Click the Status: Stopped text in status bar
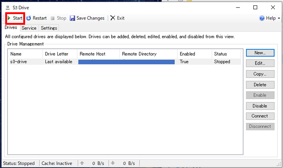283x168 pixels. 19,163
